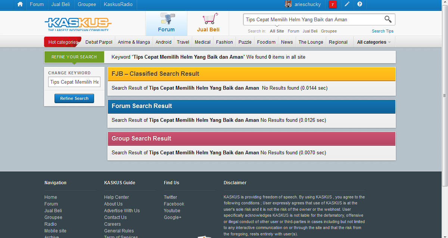448x238 pixels.
Task: Open The Lounge category
Action: (311, 42)
